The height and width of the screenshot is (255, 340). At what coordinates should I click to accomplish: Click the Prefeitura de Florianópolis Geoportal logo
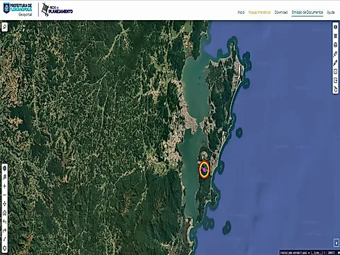pos(17,10)
